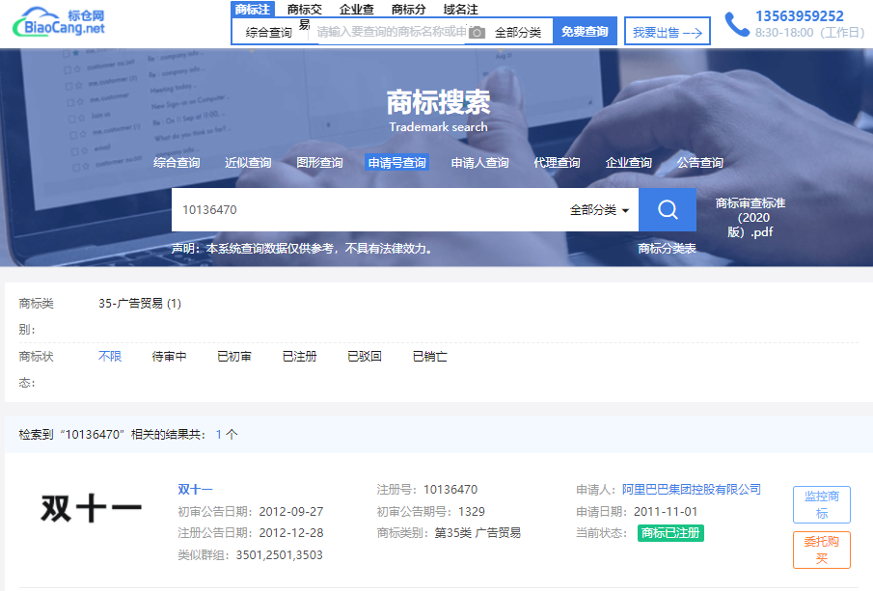Select the 代理查询 search tab

pos(557,163)
